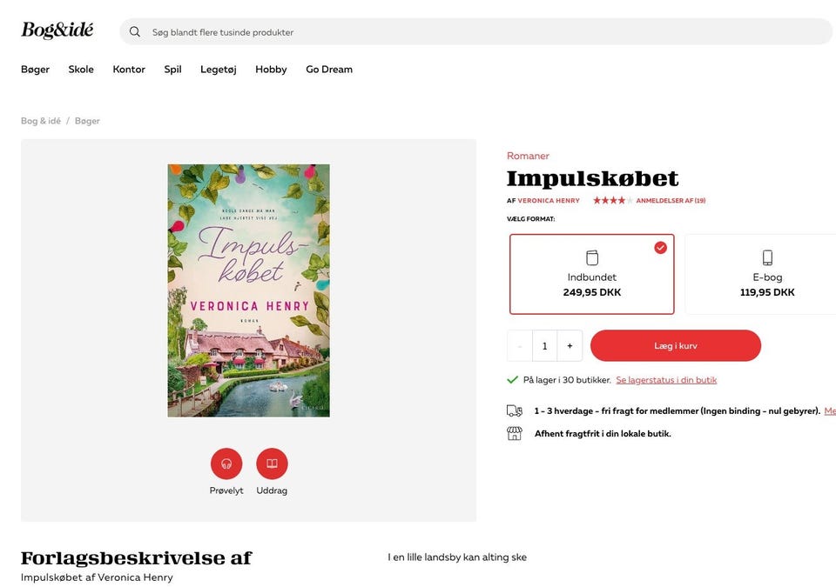Decrease quantity with minus button
The height and width of the screenshot is (587, 836).
(520, 346)
